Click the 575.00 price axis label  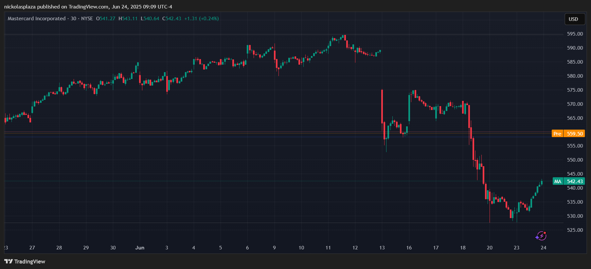(x=575, y=90)
